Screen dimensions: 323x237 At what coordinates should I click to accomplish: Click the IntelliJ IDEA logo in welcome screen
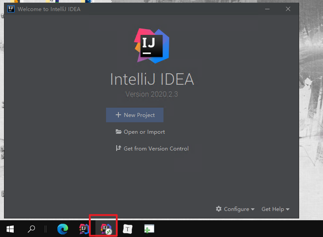pos(152,45)
